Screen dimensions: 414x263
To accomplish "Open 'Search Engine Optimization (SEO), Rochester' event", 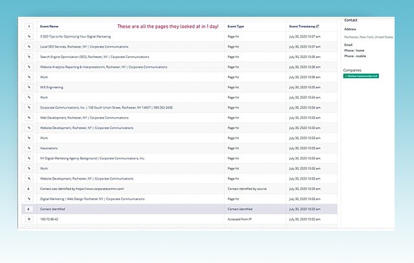I will tap(94, 57).
